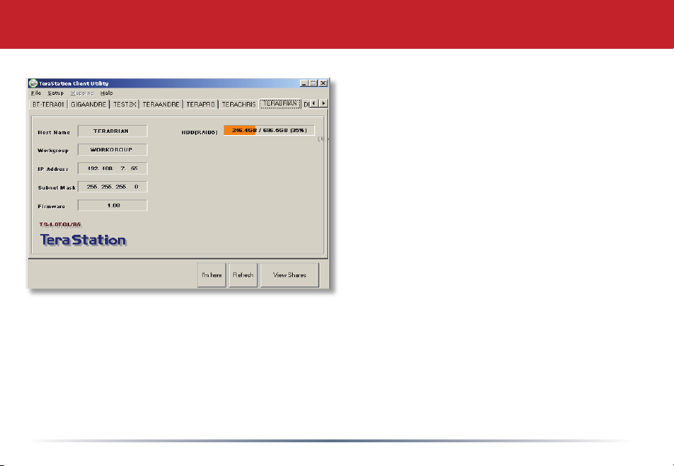Image resolution: width=674 pixels, height=466 pixels.
Task: Click the Firmware label
Action: pos(52,206)
